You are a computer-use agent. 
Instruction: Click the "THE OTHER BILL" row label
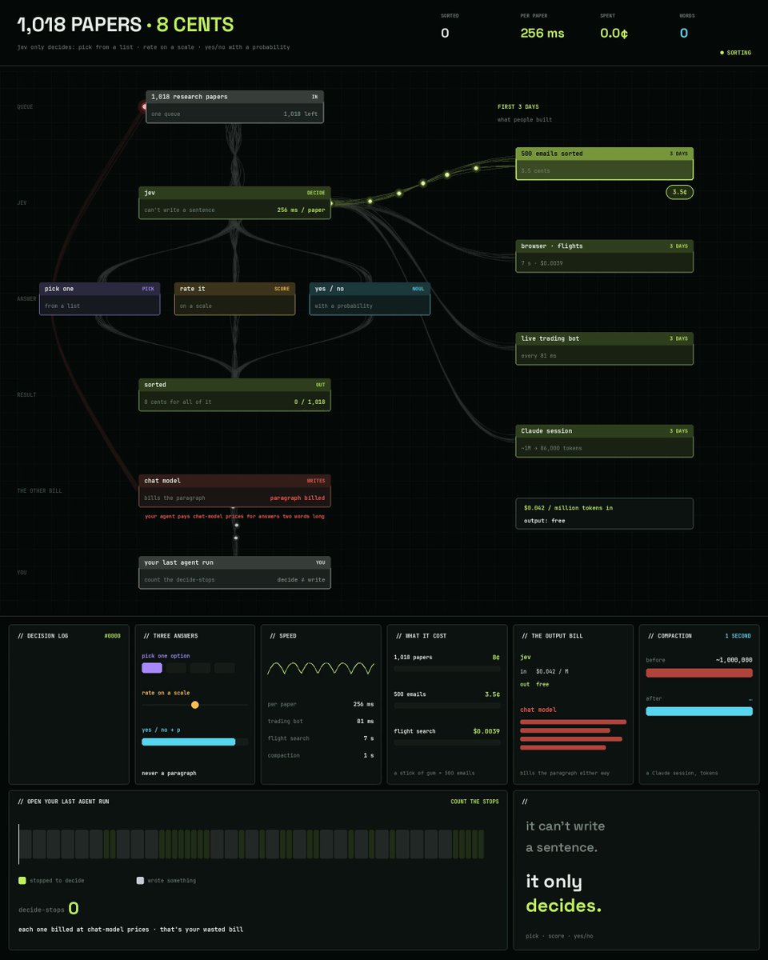pyautogui.click(x=39, y=490)
